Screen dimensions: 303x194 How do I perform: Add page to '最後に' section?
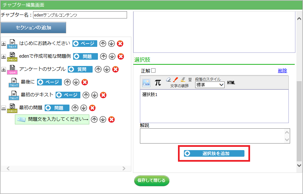coord(50,82)
